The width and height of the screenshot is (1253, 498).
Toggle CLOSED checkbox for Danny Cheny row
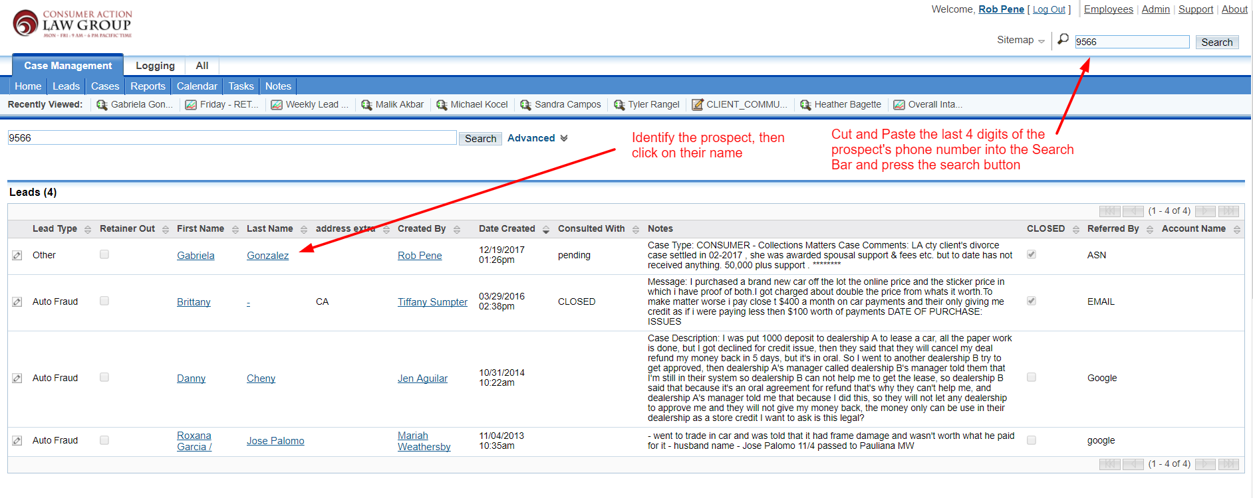coord(1032,377)
